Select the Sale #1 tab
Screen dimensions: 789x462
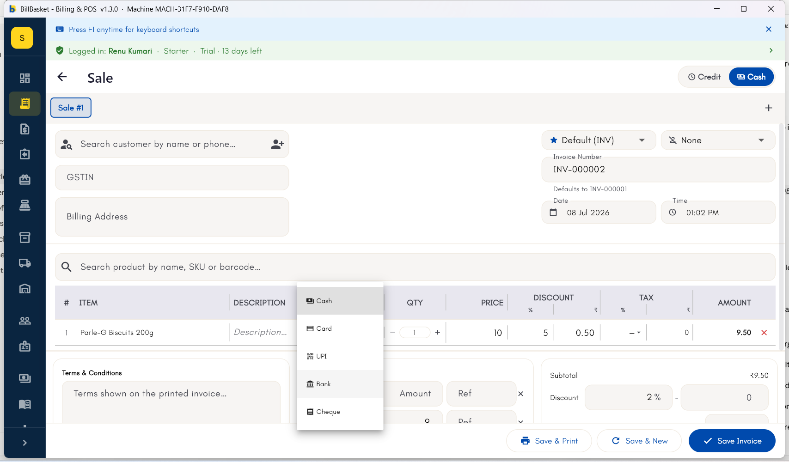pyautogui.click(x=71, y=108)
